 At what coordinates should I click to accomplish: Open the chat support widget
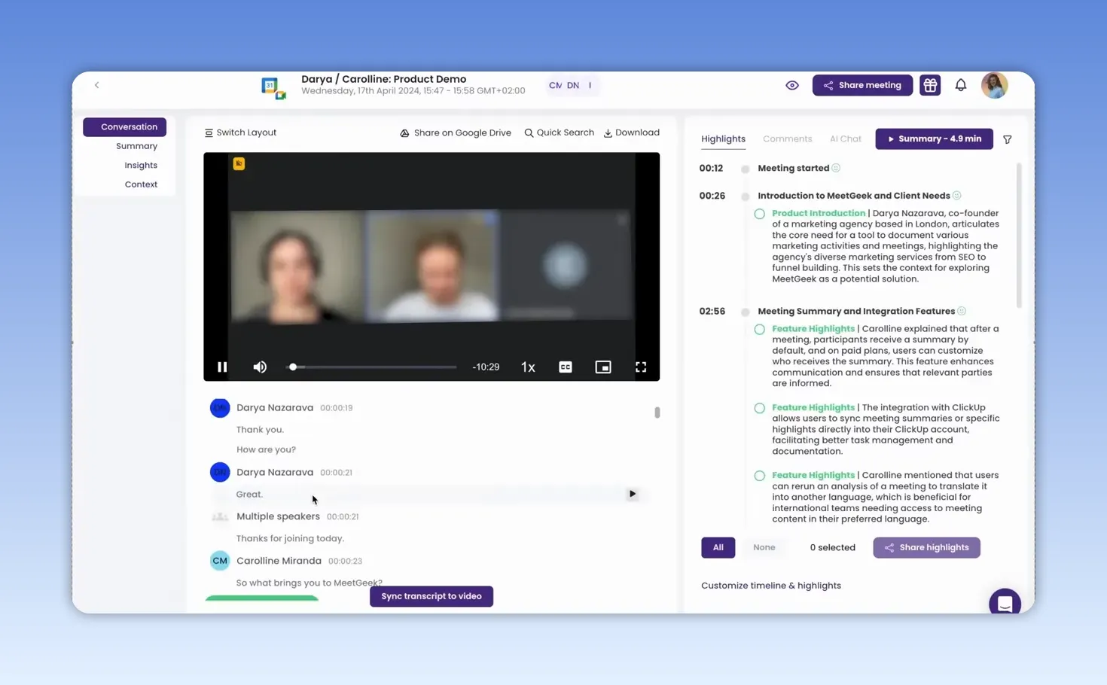tap(1005, 602)
